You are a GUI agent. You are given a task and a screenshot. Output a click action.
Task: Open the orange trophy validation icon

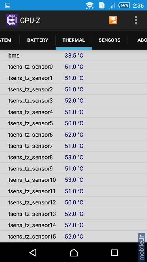tap(113, 20)
